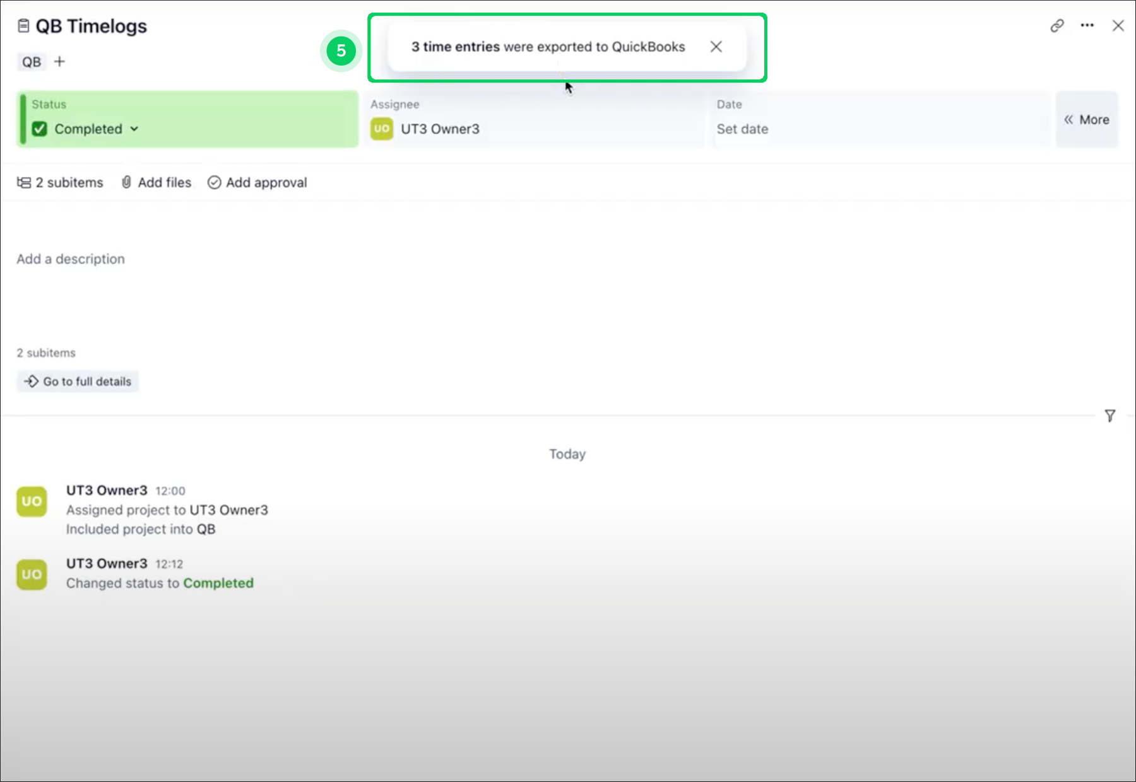Copy the project link using chain icon
The image size is (1136, 782).
point(1057,26)
